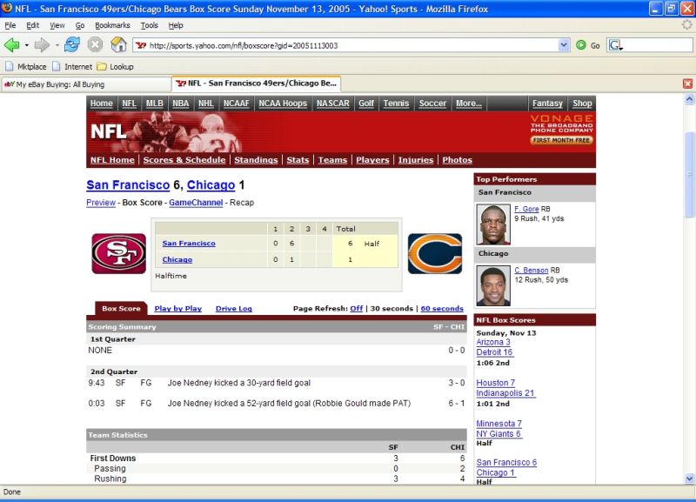Viewport: 696px width, 502px height.
Task: Open C. Benson player link
Action: click(x=532, y=270)
